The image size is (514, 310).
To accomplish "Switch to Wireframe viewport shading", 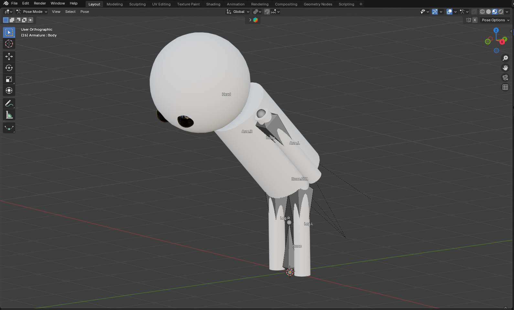I will pyautogui.click(x=482, y=12).
